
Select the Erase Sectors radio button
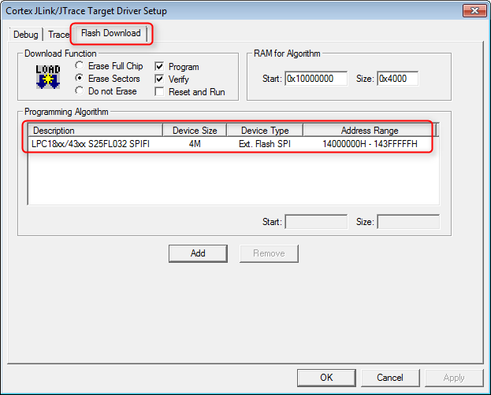(80, 79)
